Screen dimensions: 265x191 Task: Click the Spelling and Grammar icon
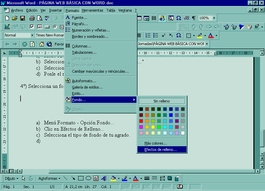47,19
